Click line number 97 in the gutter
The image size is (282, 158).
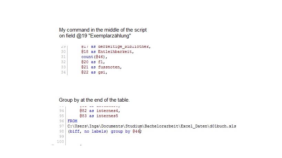(62, 126)
